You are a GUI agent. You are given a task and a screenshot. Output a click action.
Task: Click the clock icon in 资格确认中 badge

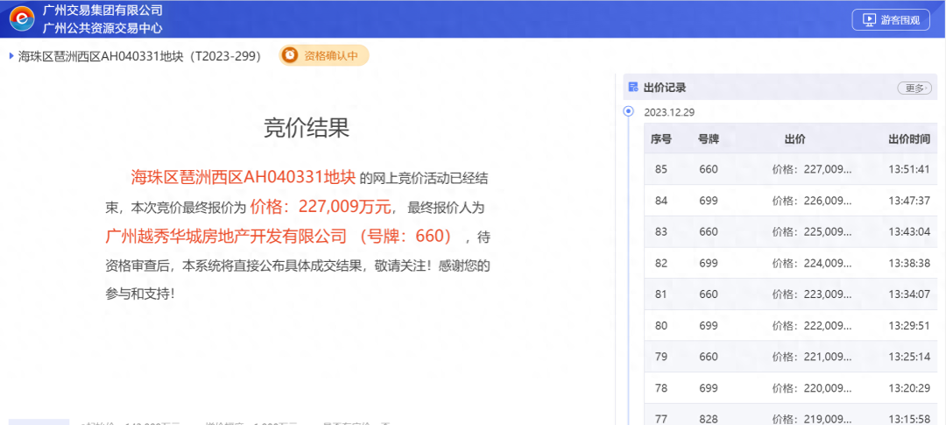(290, 55)
